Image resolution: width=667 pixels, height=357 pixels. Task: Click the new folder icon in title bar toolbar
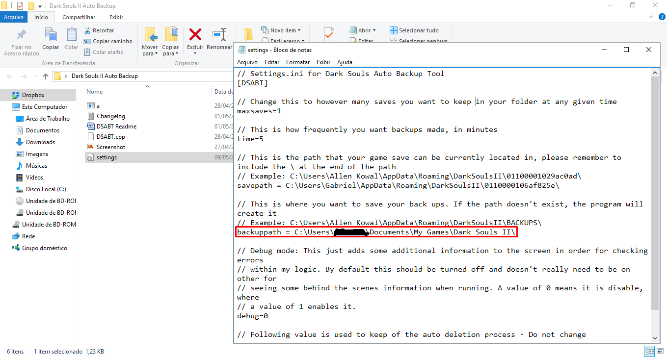coord(31,6)
